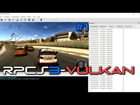Click the Go To PC debugger button

tap(103, 27)
